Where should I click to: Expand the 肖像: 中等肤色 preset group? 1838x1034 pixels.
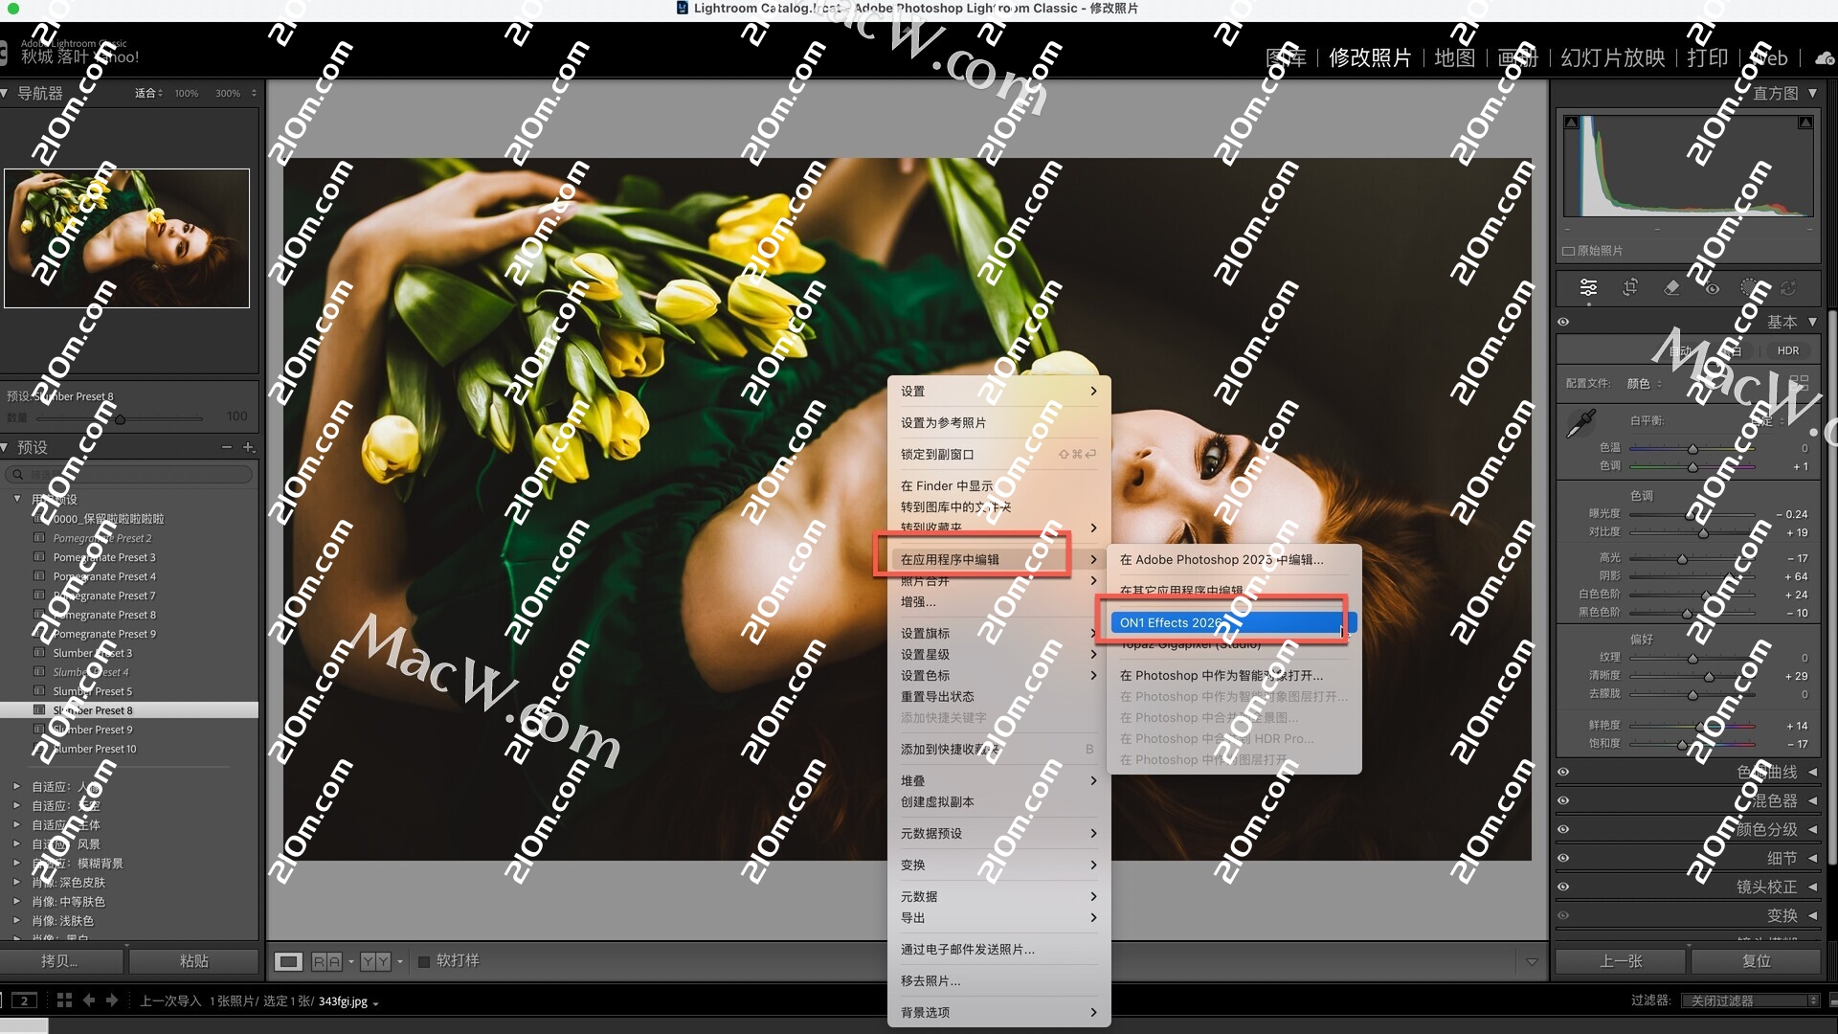click(16, 901)
